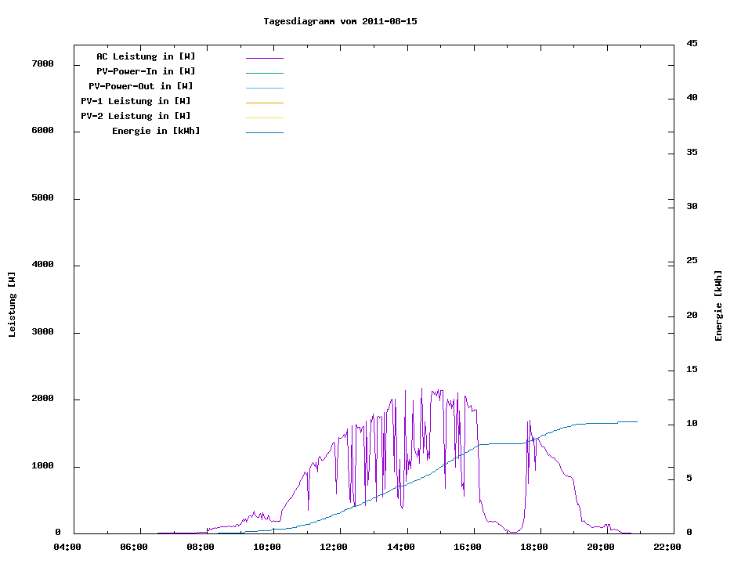Click the Energie in [kWh] legend label

(156, 131)
